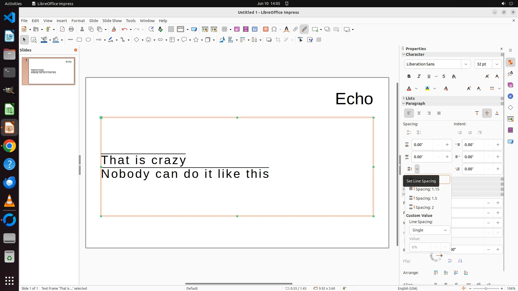The image size is (518, 291).
Task: Toggle Italic formatting in the sidebar
Action: (x=419, y=77)
